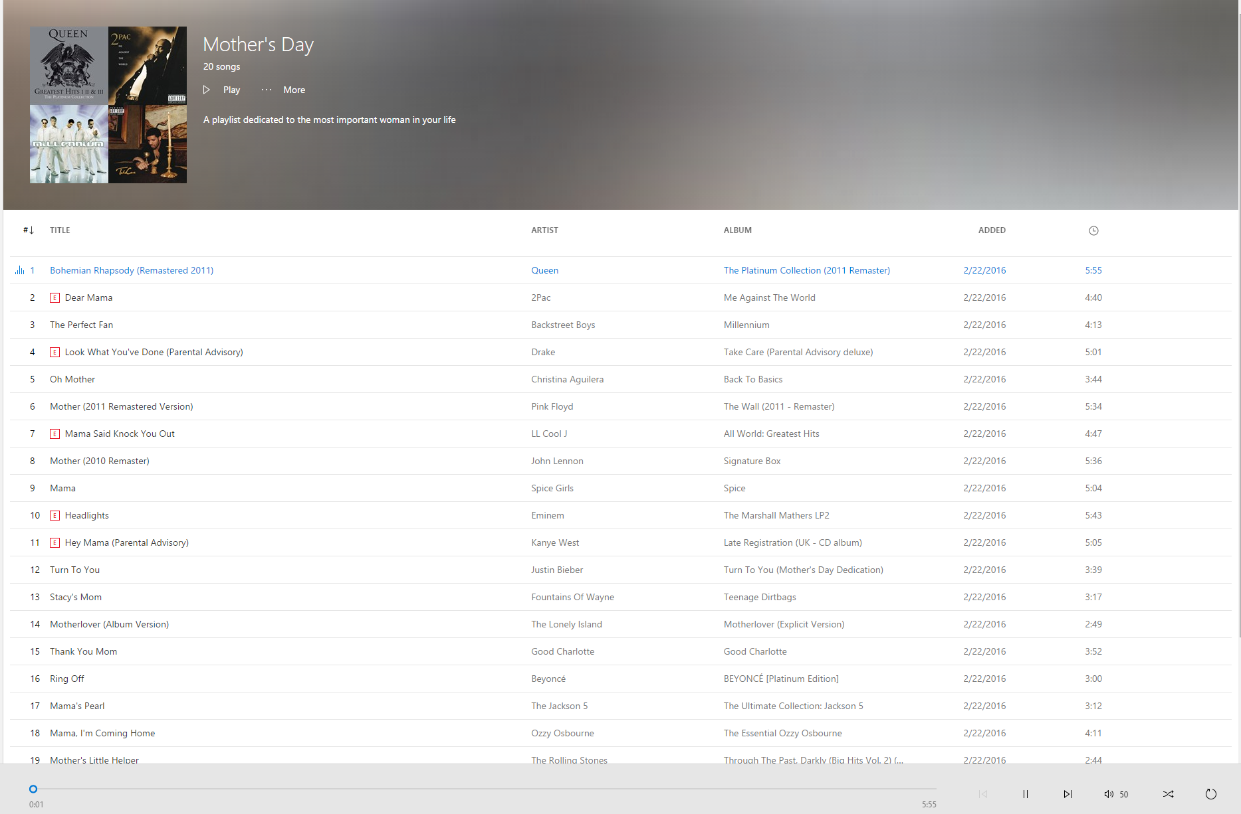
Task: Click the Mother's Day playlist cover collage
Action: [108, 105]
